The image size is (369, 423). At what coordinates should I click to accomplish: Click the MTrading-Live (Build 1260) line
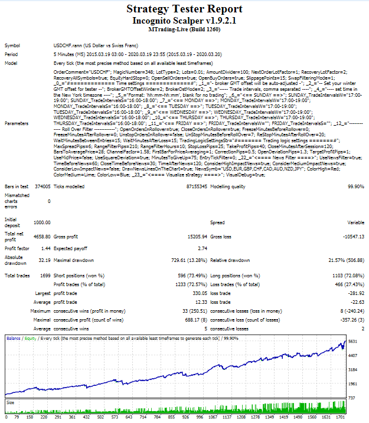tap(184, 29)
